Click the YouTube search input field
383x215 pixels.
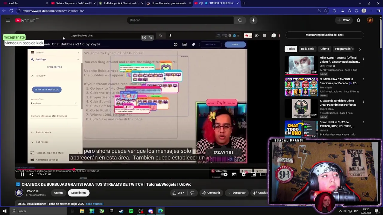click(180, 20)
